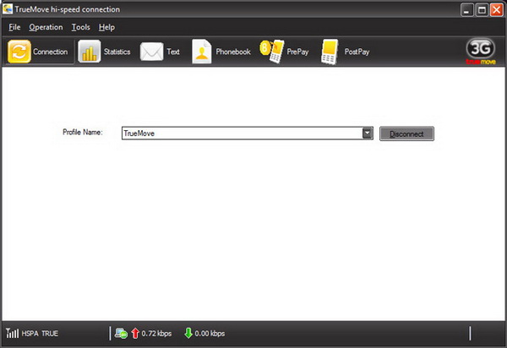Expand the Profile Name dropdown arrow
Image resolution: width=507 pixels, height=348 pixels.
coord(368,133)
